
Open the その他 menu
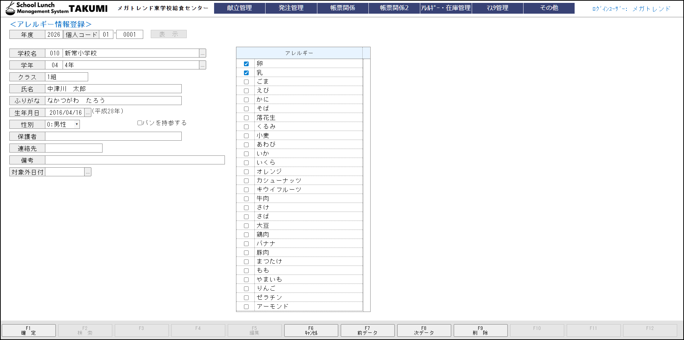(x=549, y=8)
